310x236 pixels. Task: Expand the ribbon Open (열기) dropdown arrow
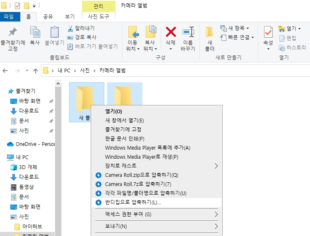(300, 29)
